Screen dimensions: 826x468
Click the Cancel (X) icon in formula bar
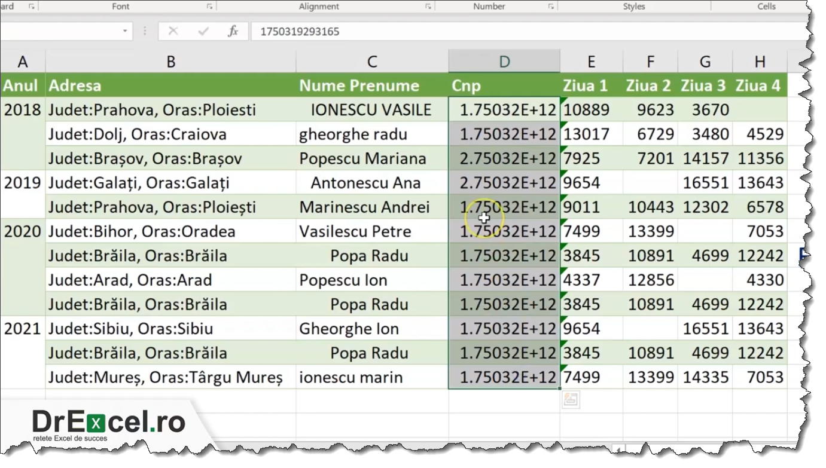coord(173,31)
